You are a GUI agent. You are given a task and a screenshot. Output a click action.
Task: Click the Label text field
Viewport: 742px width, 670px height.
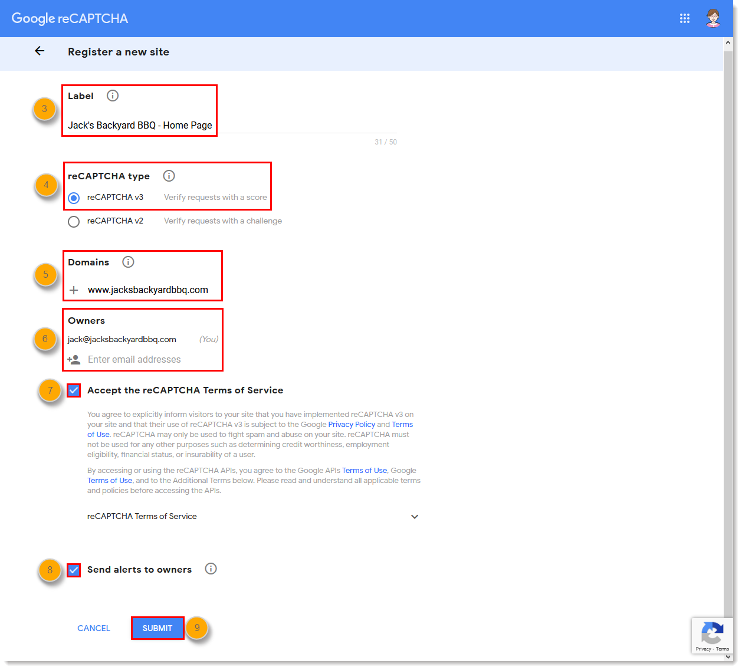point(232,125)
